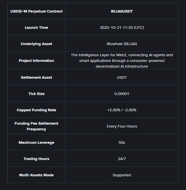Select the 50x leverage value
The height and width of the screenshot is (190, 186).
coord(122,143)
